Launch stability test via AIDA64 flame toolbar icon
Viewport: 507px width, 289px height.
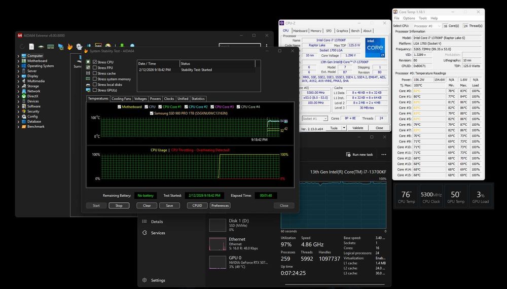(x=70, y=47)
